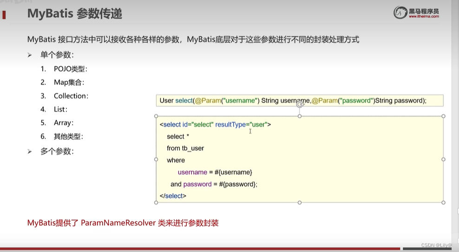This screenshot has width=459, height=252.
Task: Click the rotation handle above the code box
Action: pyautogui.click(x=300, y=104)
